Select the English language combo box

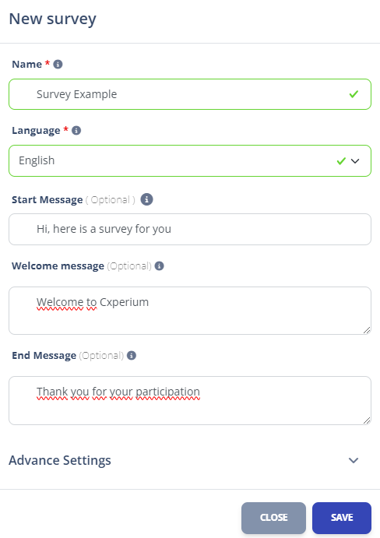190,161
